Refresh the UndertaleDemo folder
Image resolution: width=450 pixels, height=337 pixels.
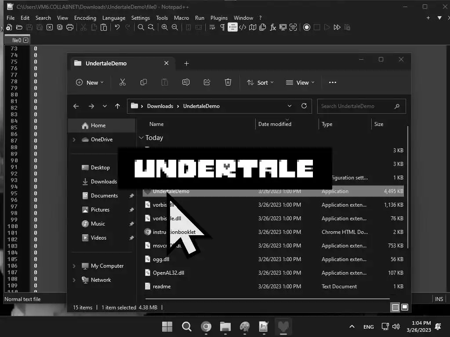[304, 106]
